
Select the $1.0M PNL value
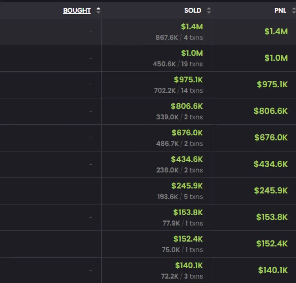[x=276, y=58]
